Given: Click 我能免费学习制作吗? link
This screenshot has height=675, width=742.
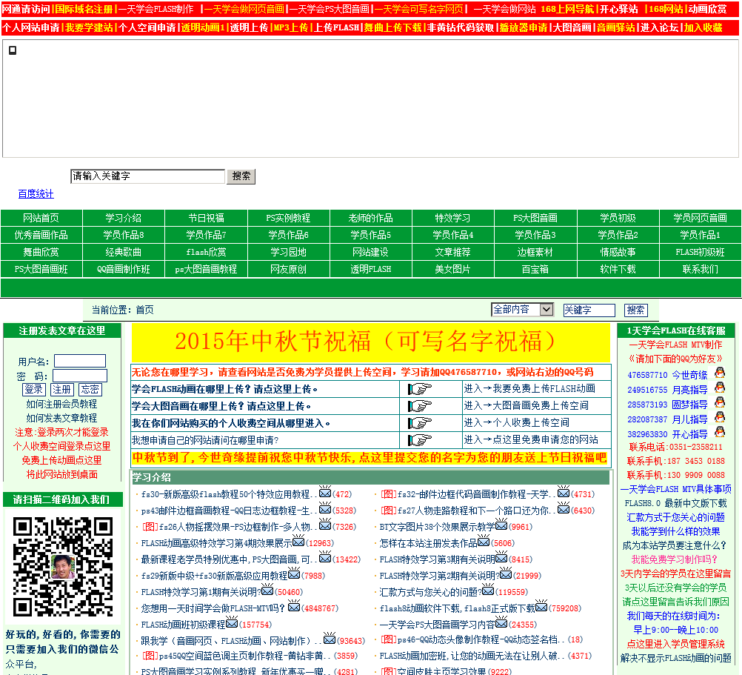Looking at the screenshot, I should point(675,559).
